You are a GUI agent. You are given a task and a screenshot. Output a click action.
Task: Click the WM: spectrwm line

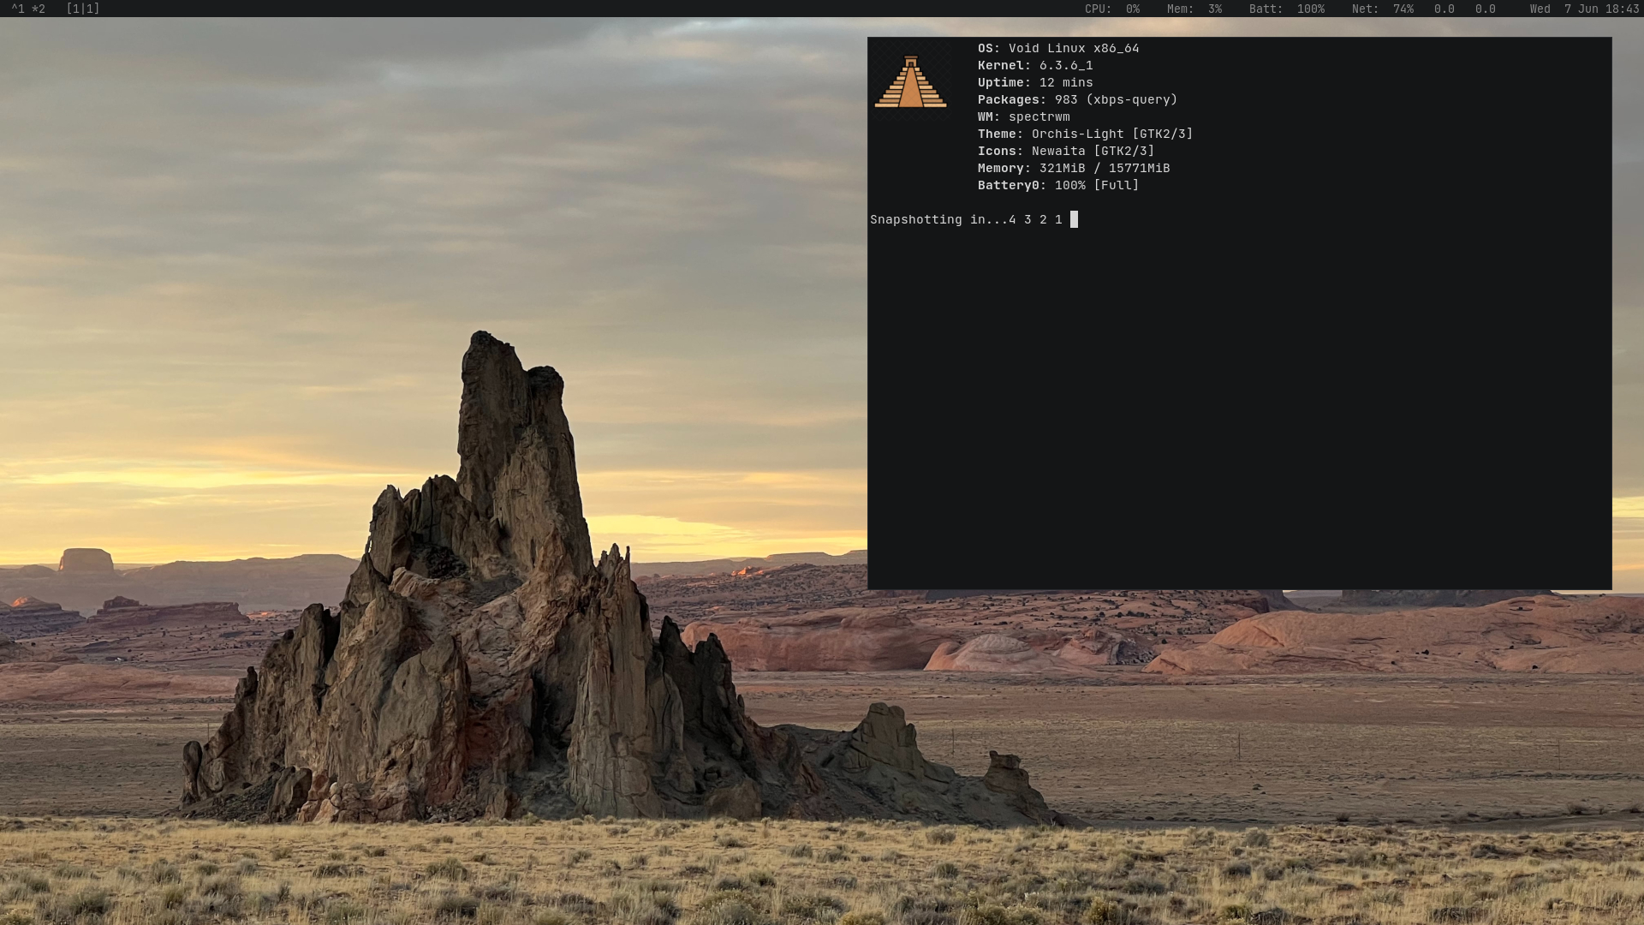tap(1023, 117)
